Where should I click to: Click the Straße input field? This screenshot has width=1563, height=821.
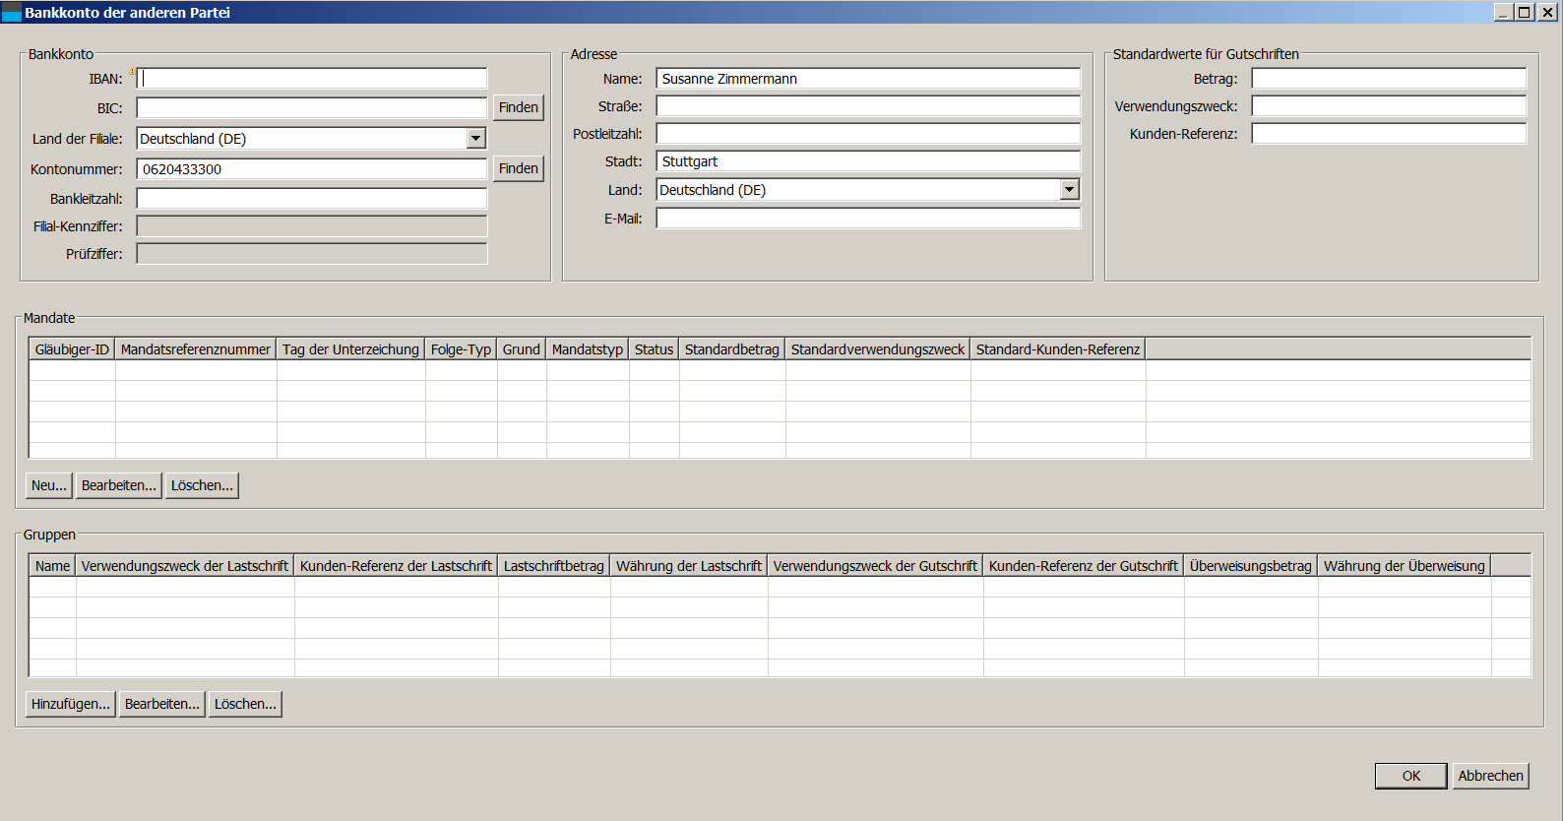pyautogui.click(x=868, y=106)
